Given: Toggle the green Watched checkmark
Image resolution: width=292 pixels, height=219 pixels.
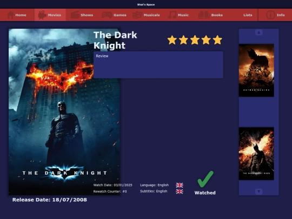Looking at the screenshot, I should pos(205,179).
